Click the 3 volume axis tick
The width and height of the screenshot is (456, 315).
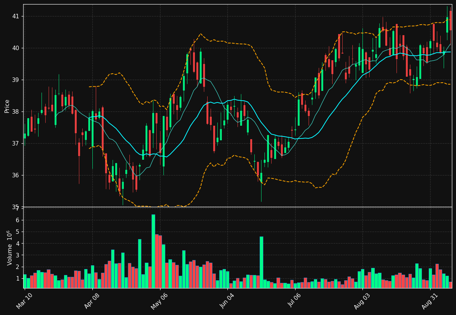pos(17,256)
